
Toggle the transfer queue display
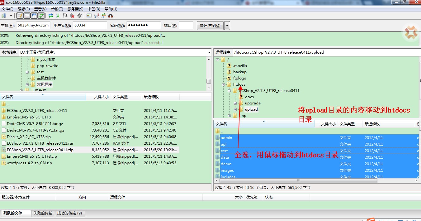[41, 16]
